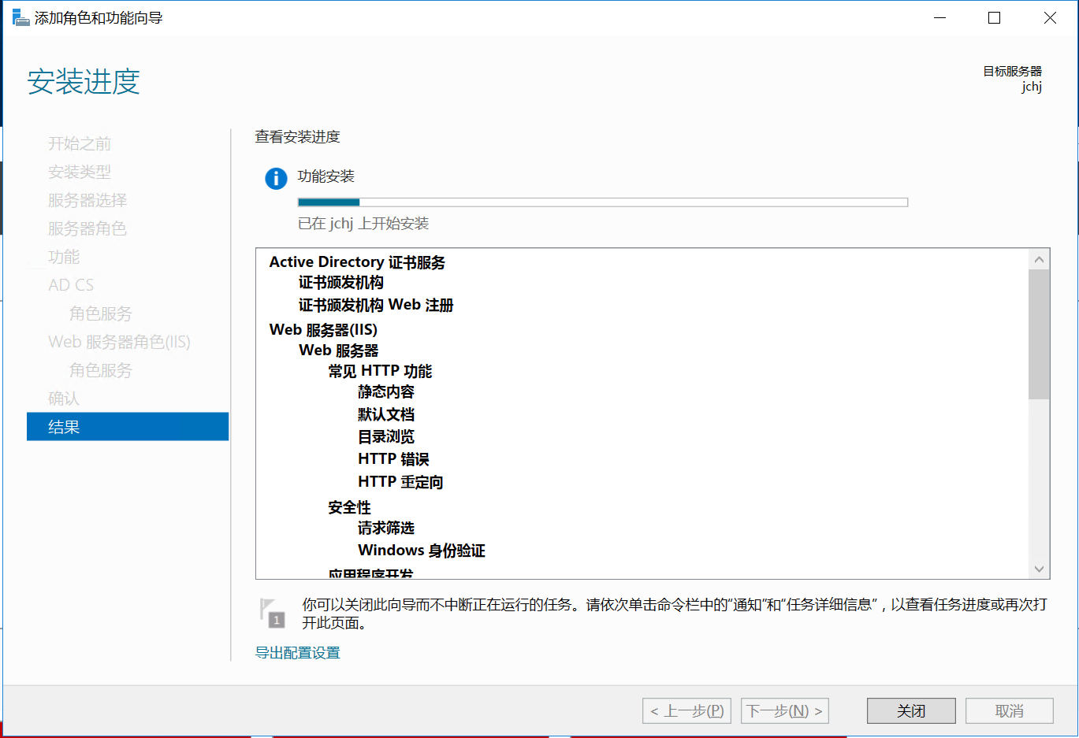Click the scroll up arrow of the feature list
This screenshot has width=1079, height=738.
[x=1039, y=259]
